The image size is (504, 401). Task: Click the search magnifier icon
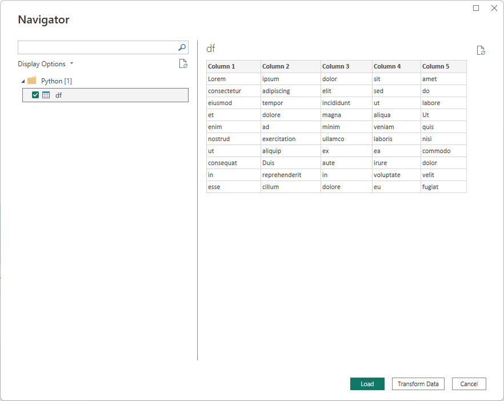point(182,48)
